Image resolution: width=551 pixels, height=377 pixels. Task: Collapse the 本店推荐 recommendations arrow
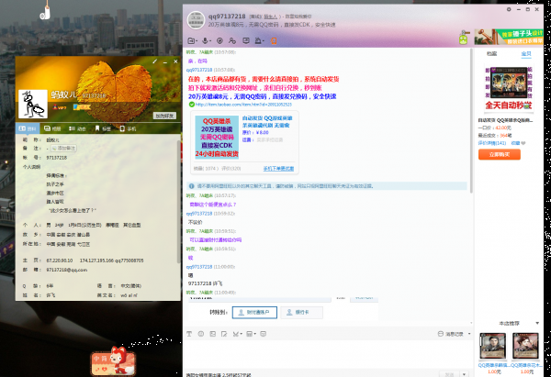537,323
